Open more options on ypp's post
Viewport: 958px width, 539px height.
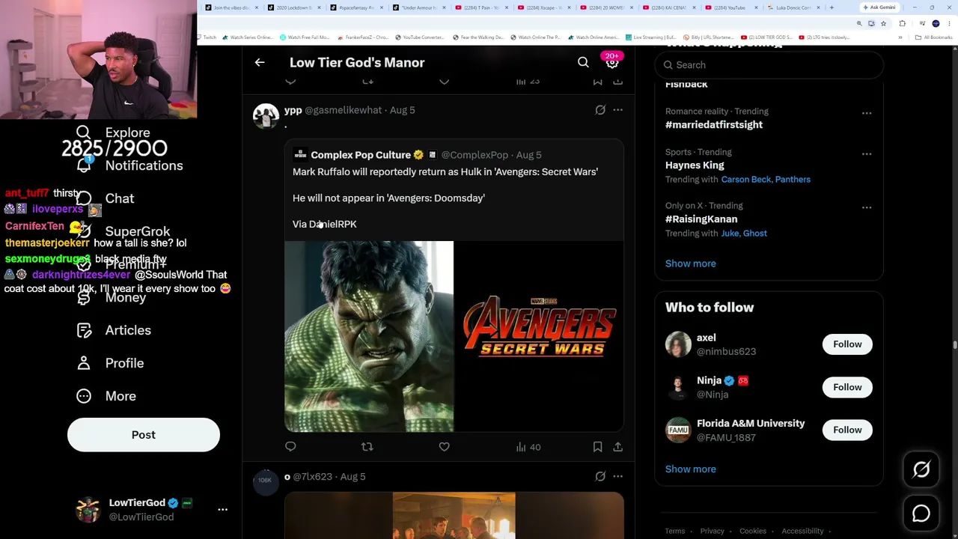pyautogui.click(x=617, y=110)
